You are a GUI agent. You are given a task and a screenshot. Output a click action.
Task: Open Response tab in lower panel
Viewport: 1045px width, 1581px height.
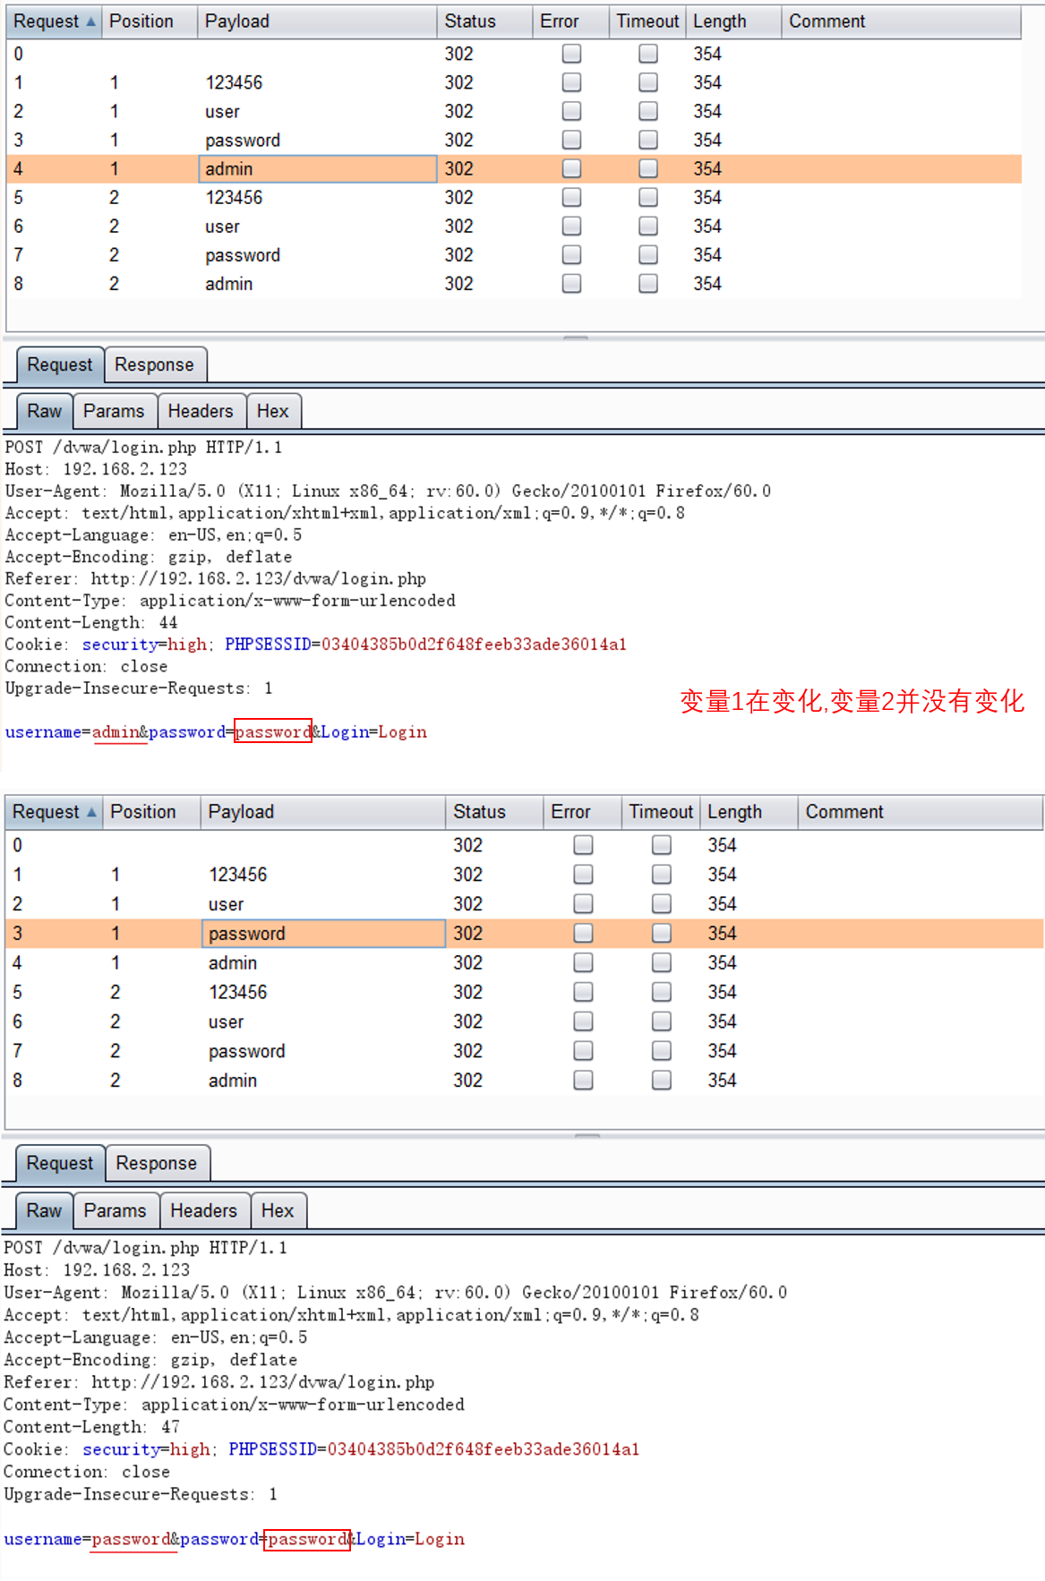click(156, 1163)
